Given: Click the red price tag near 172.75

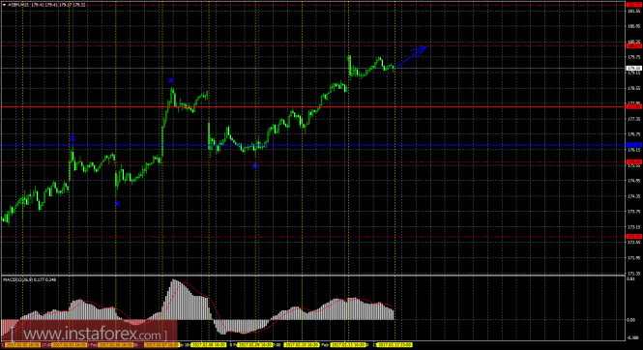Looking at the screenshot, I should pos(634,237).
